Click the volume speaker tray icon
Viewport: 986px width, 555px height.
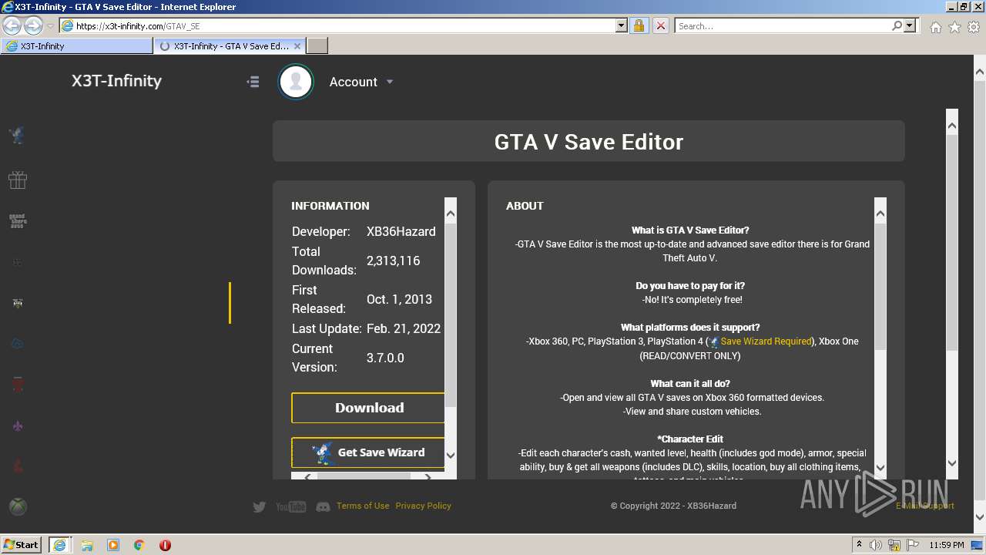tap(876, 545)
